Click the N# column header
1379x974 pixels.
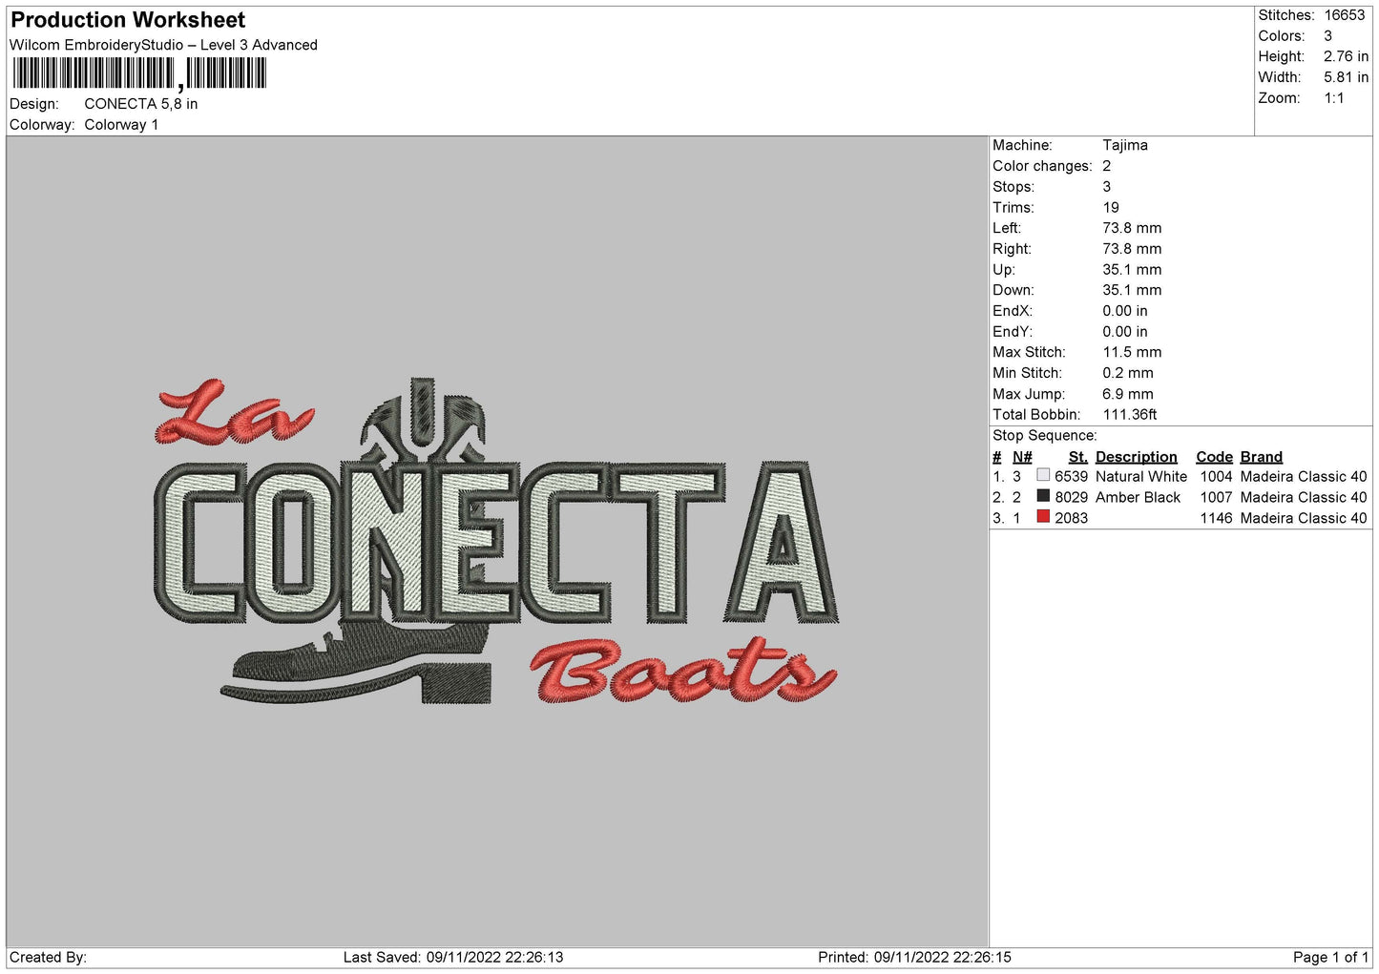pos(1022,457)
